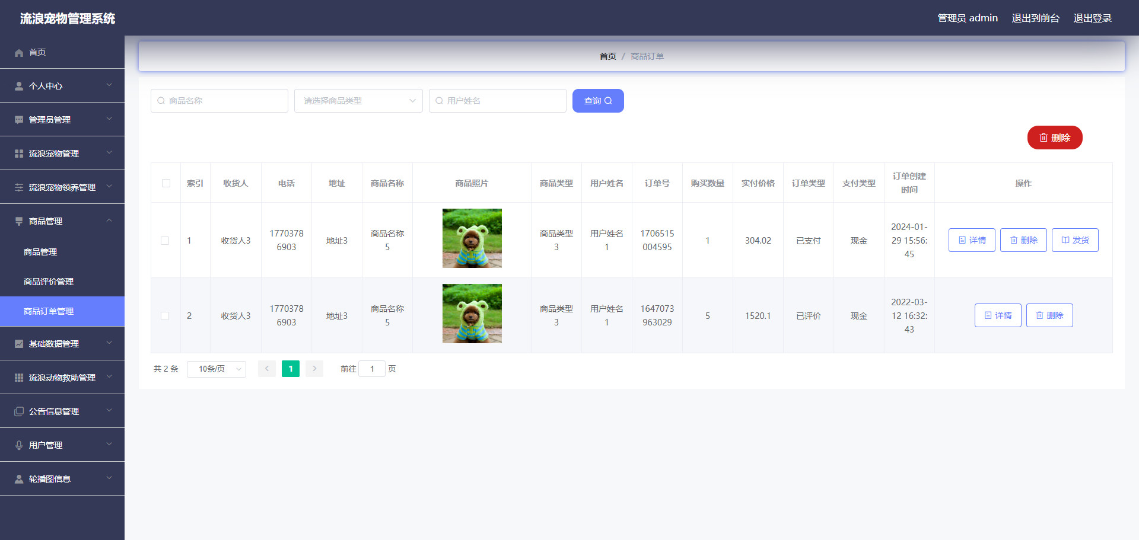
Task: Check the checkbox for row index 2
Action: point(165,316)
